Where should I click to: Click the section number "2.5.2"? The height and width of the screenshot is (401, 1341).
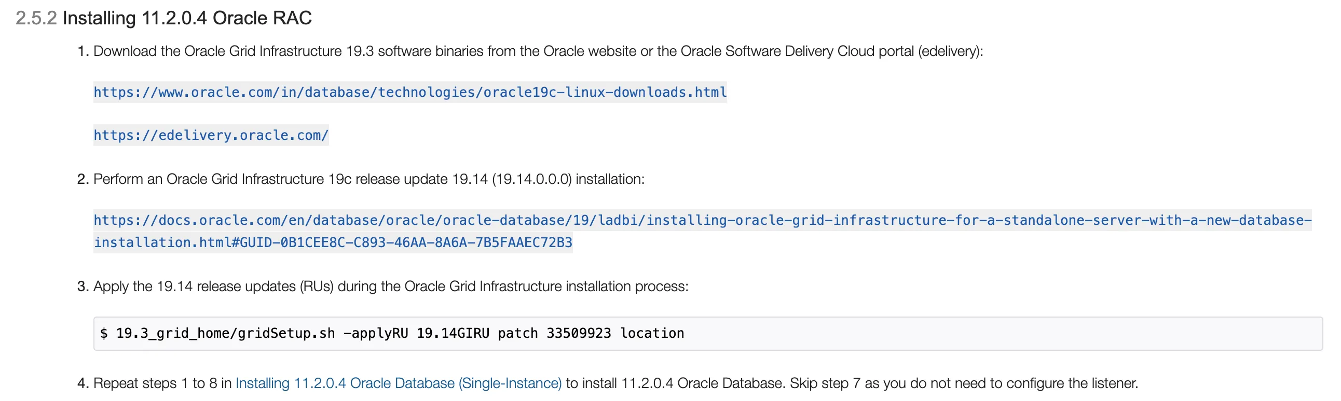pyautogui.click(x=36, y=18)
